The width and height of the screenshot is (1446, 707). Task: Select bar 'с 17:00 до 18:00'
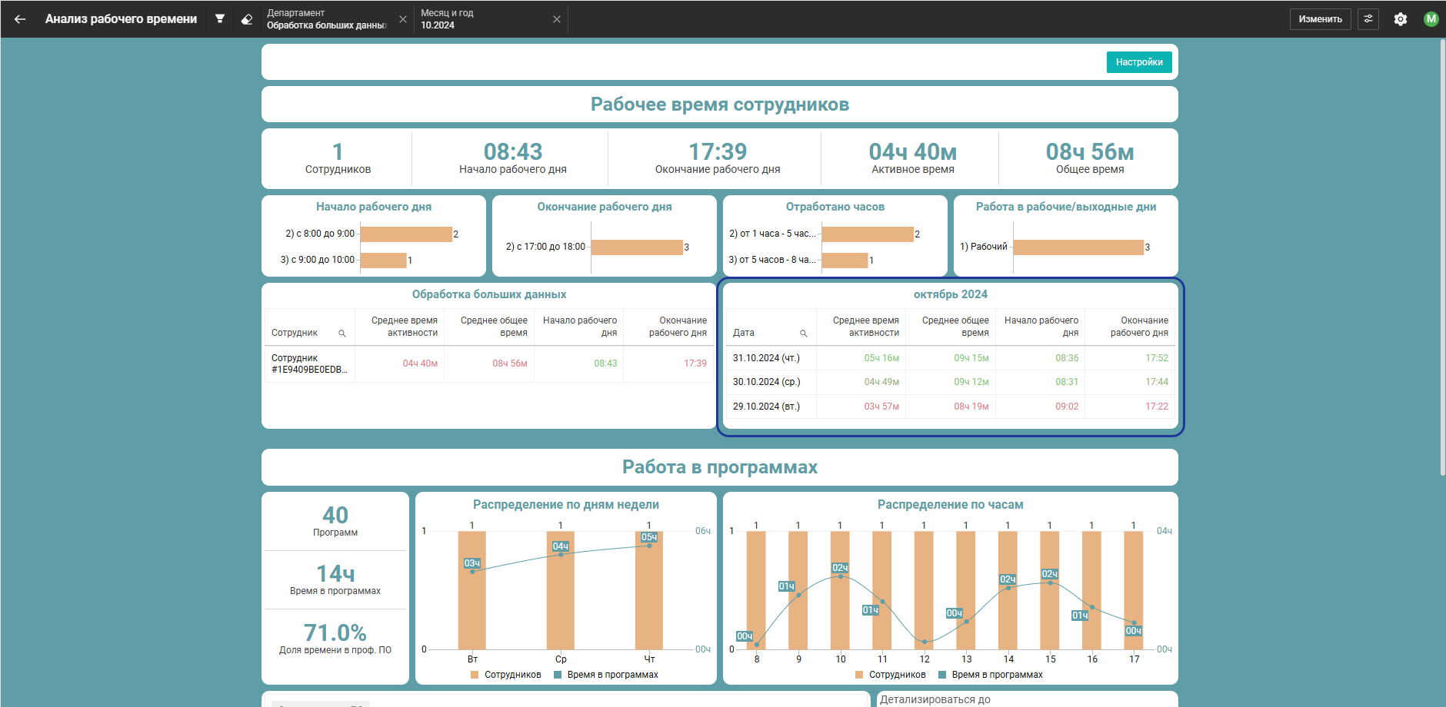pyautogui.click(x=637, y=247)
